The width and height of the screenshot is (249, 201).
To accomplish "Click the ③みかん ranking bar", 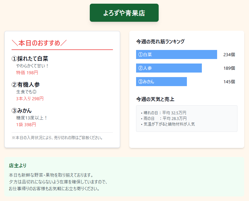I will [x=161, y=82].
